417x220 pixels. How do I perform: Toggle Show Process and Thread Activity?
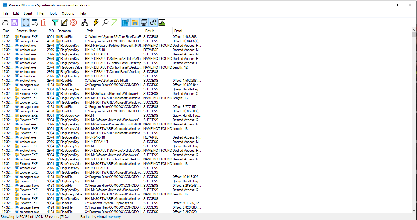coord(153,22)
